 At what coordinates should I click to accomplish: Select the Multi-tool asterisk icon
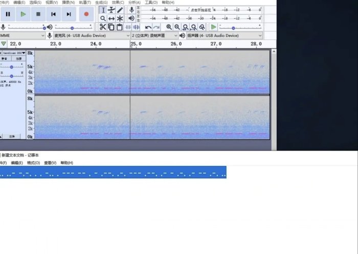coord(120,18)
